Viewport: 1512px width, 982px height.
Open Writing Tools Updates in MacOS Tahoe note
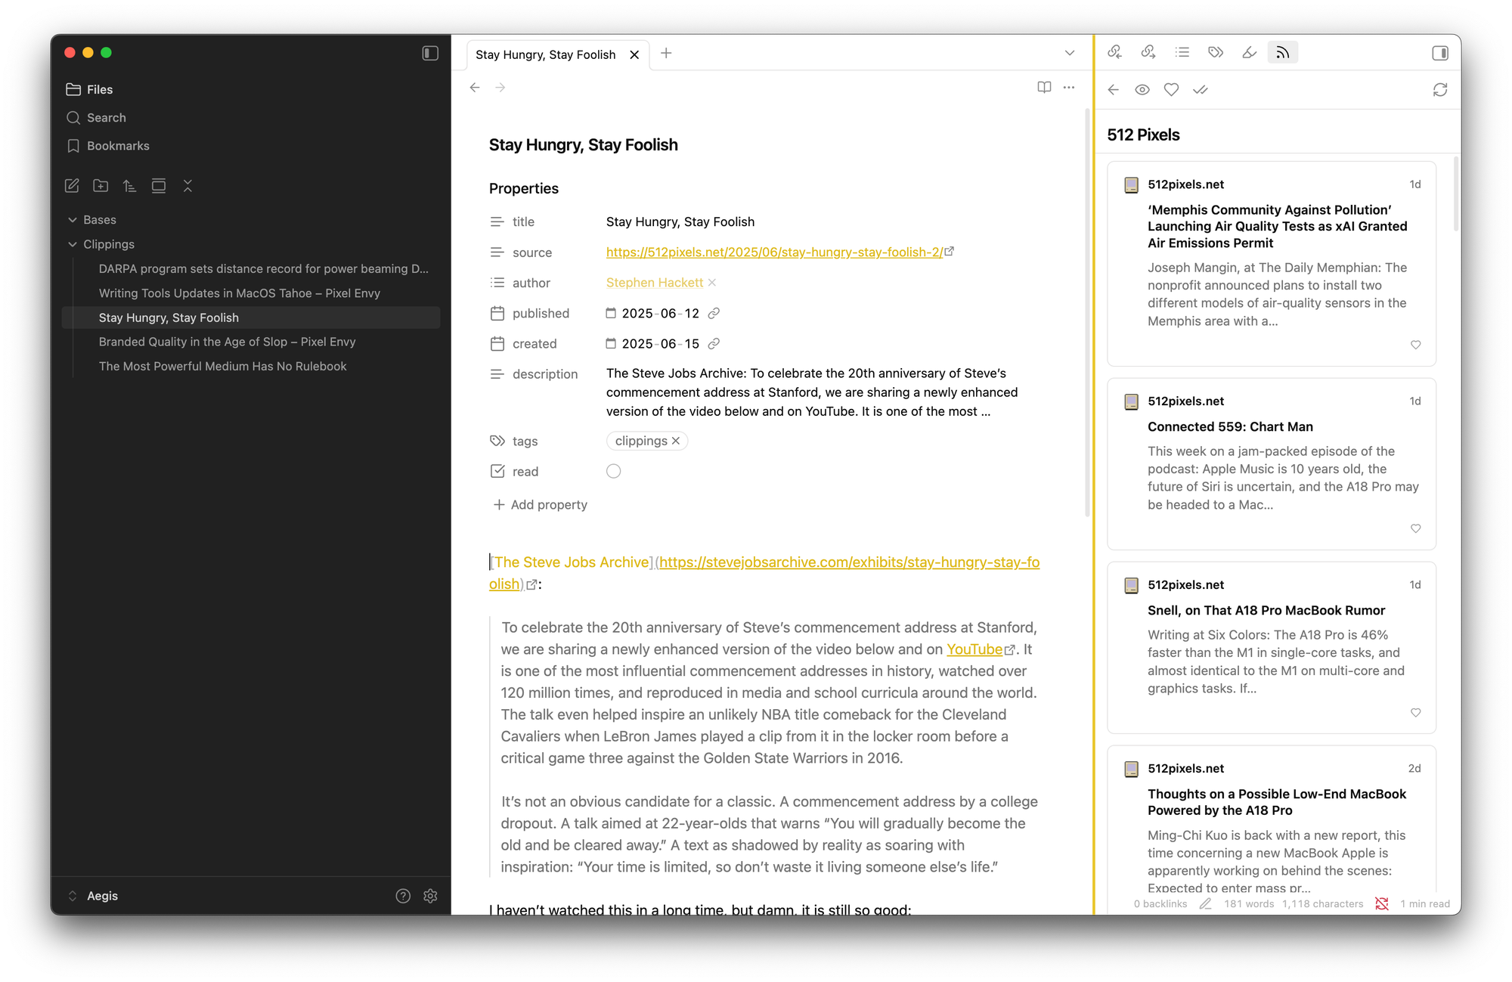click(239, 293)
